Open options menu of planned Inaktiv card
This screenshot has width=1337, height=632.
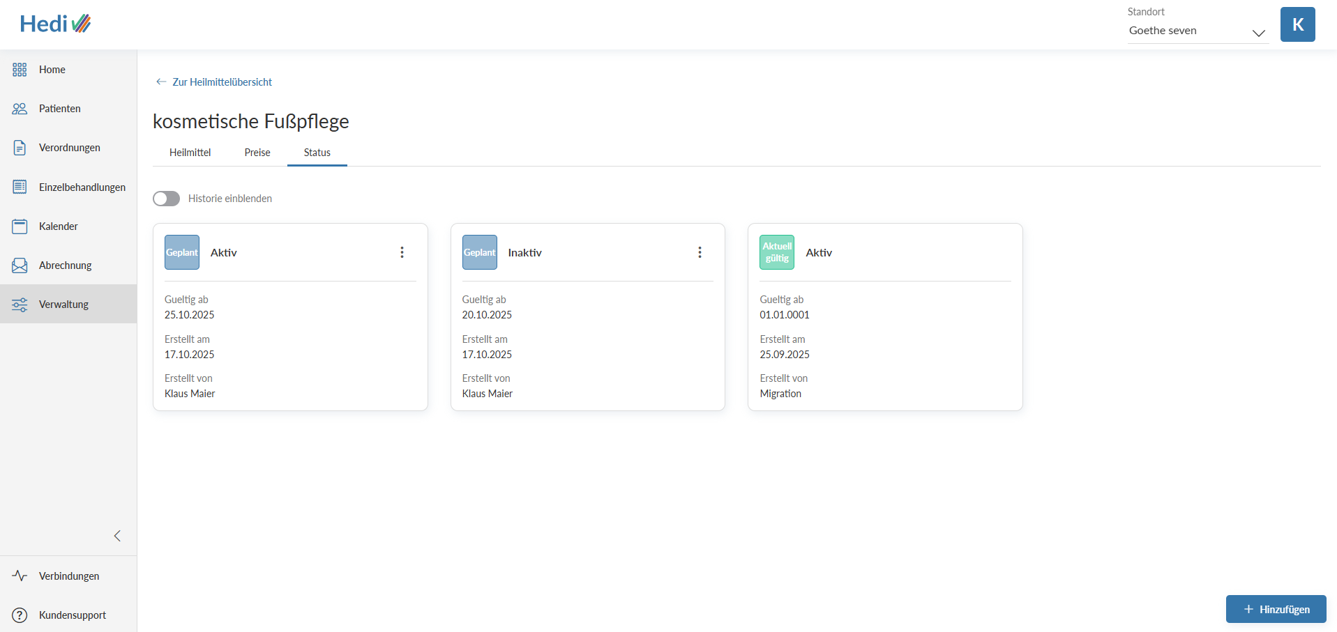(x=700, y=252)
